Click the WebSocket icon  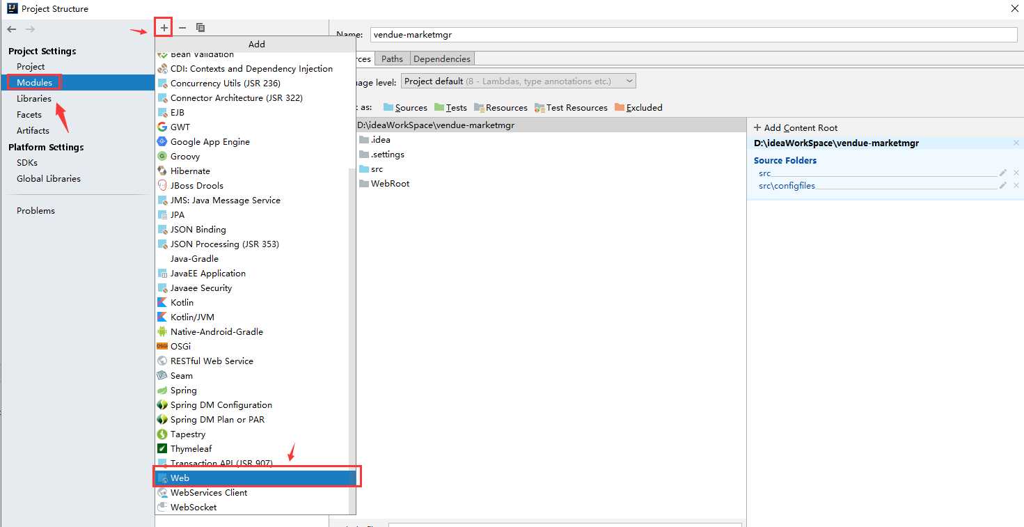162,507
